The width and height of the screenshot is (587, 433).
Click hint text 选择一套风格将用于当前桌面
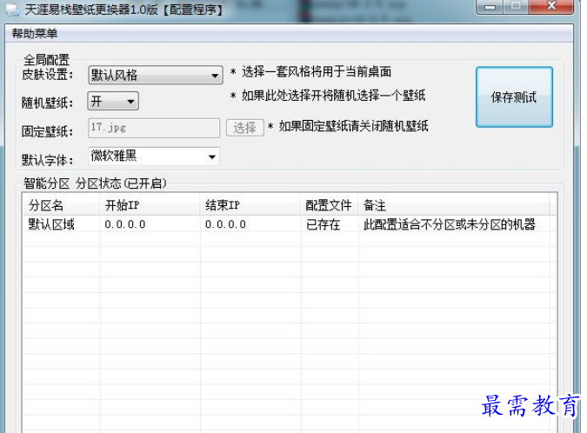[317, 71]
